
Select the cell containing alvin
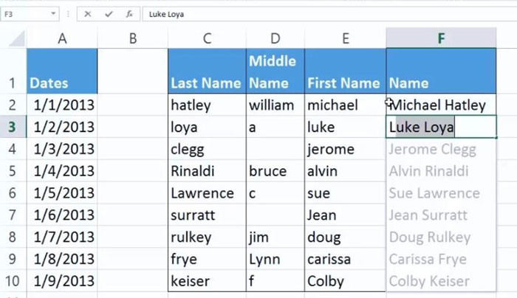pyautogui.click(x=345, y=171)
